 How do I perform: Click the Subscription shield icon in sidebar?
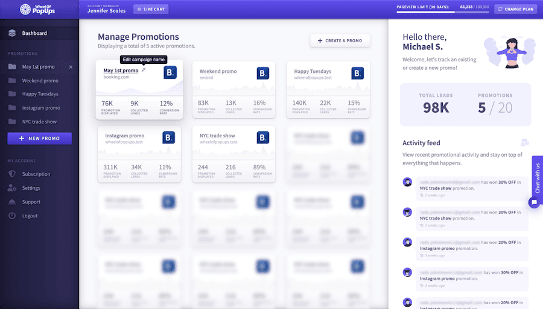point(12,174)
